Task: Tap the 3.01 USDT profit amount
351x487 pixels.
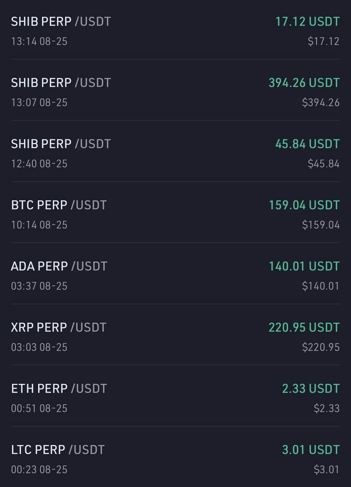Action: pyautogui.click(x=311, y=450)
